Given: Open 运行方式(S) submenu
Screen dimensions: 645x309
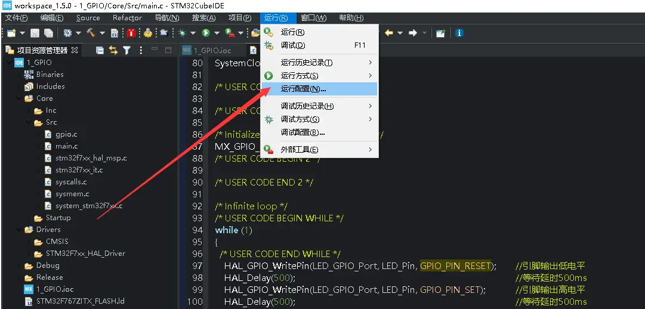Looking at the screenshot, I should (x=319, y=76).
